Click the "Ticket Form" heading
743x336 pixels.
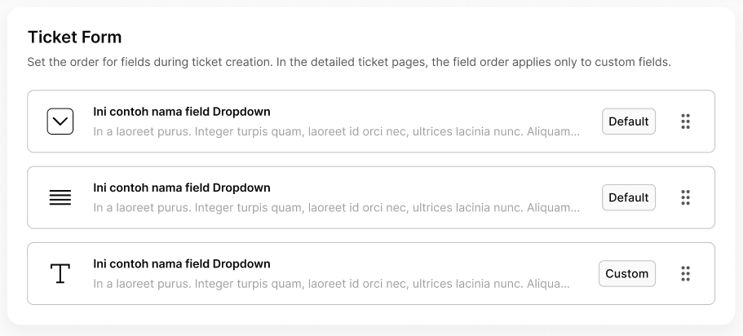[x=74, y=37]
